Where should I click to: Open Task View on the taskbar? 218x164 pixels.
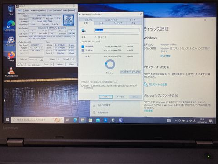pyautogui.click(x=67, y=120)
